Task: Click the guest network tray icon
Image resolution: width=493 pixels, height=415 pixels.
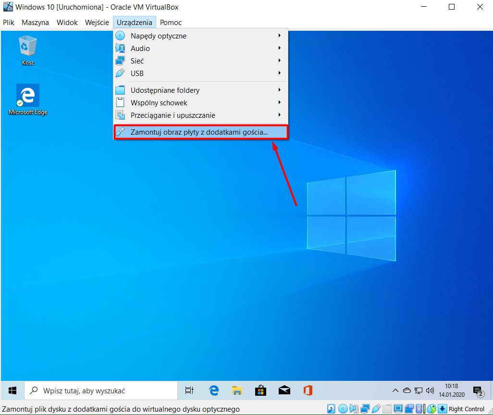Action: pos(419,390)
